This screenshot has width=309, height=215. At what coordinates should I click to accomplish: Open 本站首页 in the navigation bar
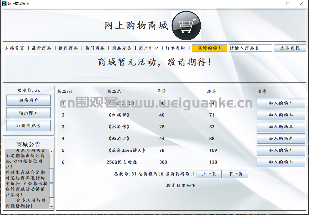(x=14, y=48)
